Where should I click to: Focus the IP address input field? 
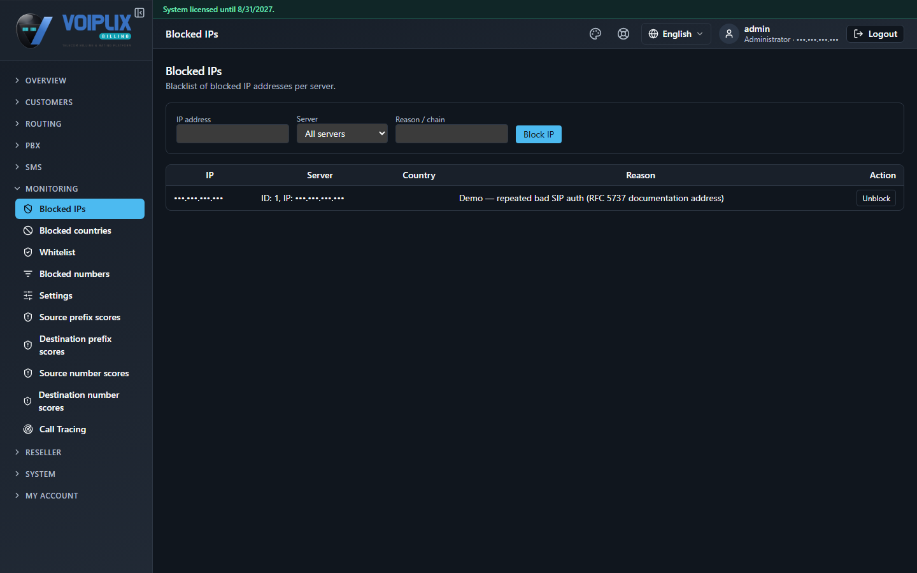(232, 134)
